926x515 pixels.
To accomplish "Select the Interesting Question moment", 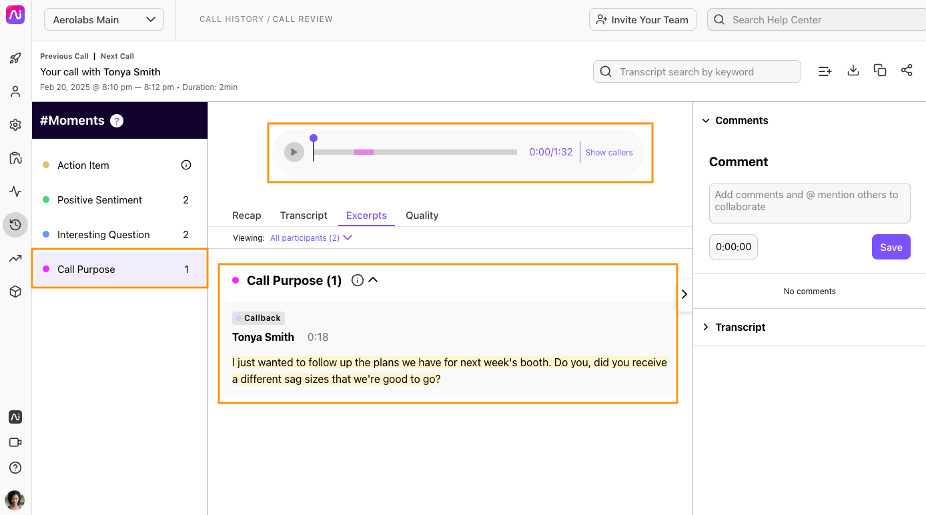I will click(120, 234).
